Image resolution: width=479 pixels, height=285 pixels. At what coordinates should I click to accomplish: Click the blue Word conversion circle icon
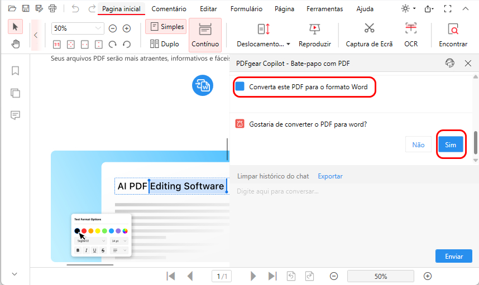[203, 85]
